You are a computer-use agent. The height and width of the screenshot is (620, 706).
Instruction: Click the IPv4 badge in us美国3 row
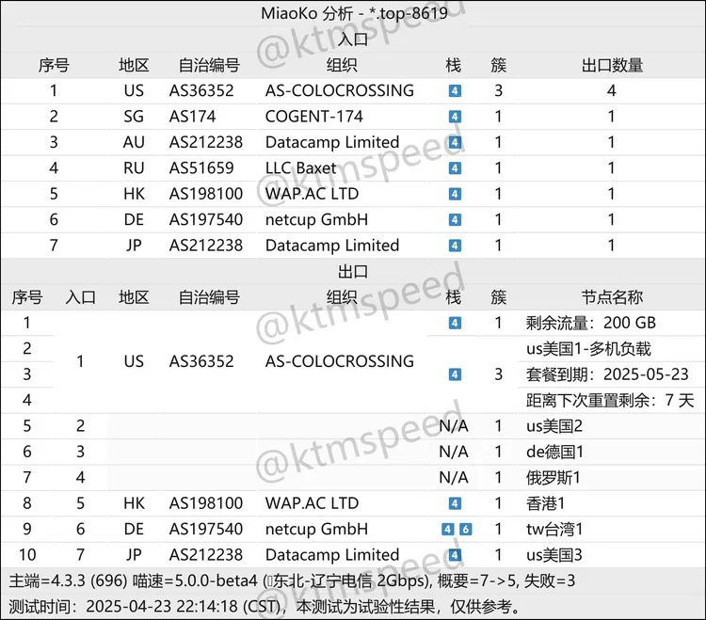[x=455, y=555]
